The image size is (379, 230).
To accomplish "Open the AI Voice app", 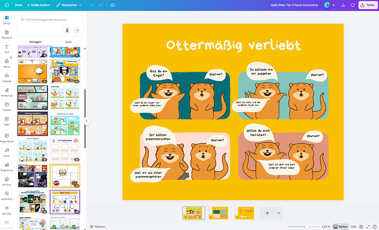I will click(7, 181).
